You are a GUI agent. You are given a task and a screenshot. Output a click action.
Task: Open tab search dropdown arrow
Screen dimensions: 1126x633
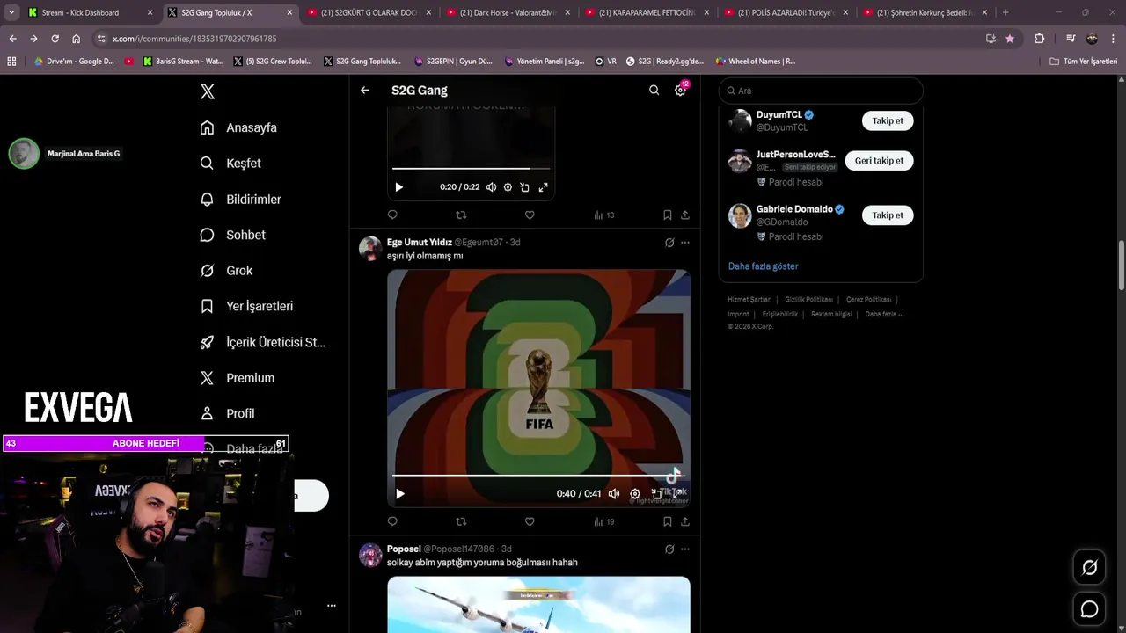(11, 12)
